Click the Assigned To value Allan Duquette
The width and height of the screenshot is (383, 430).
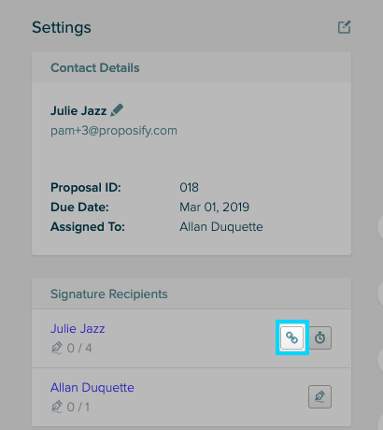pos(221,226)
